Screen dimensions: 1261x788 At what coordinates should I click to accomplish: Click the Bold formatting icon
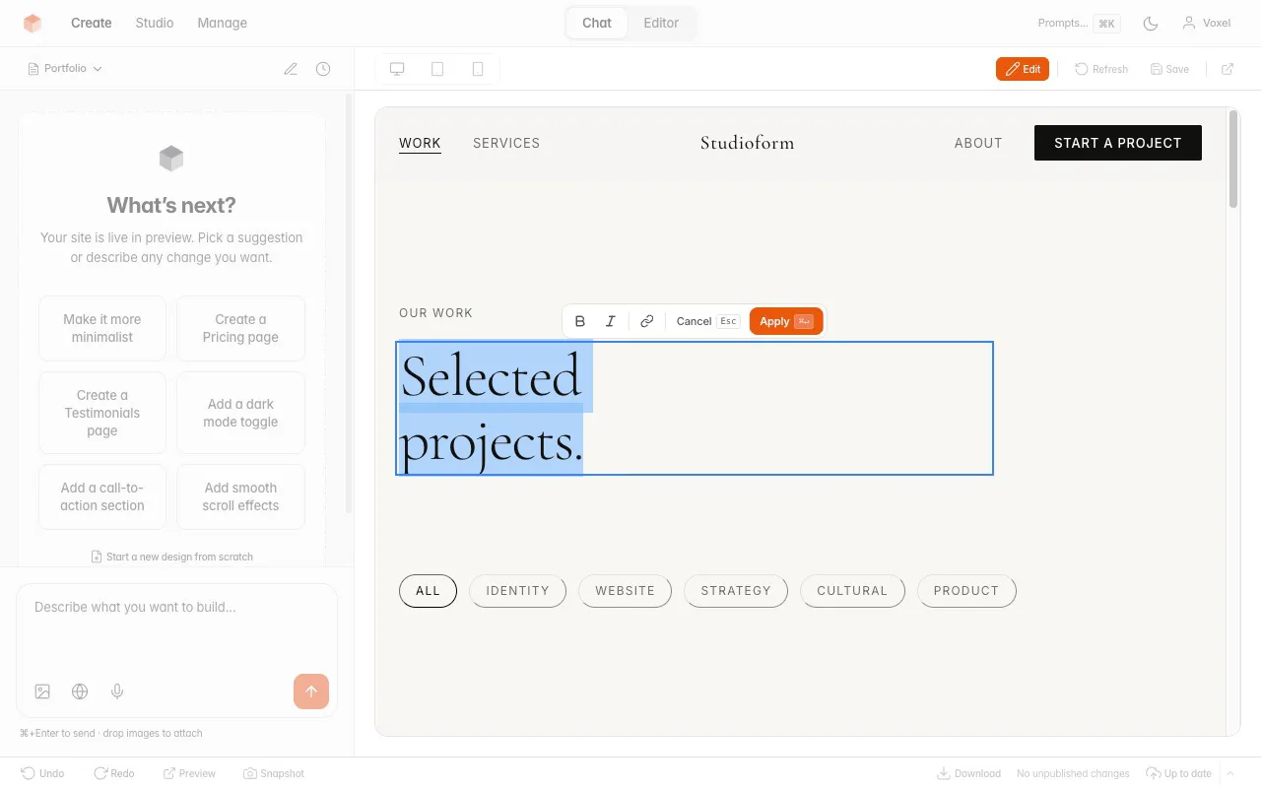point(580,321)
